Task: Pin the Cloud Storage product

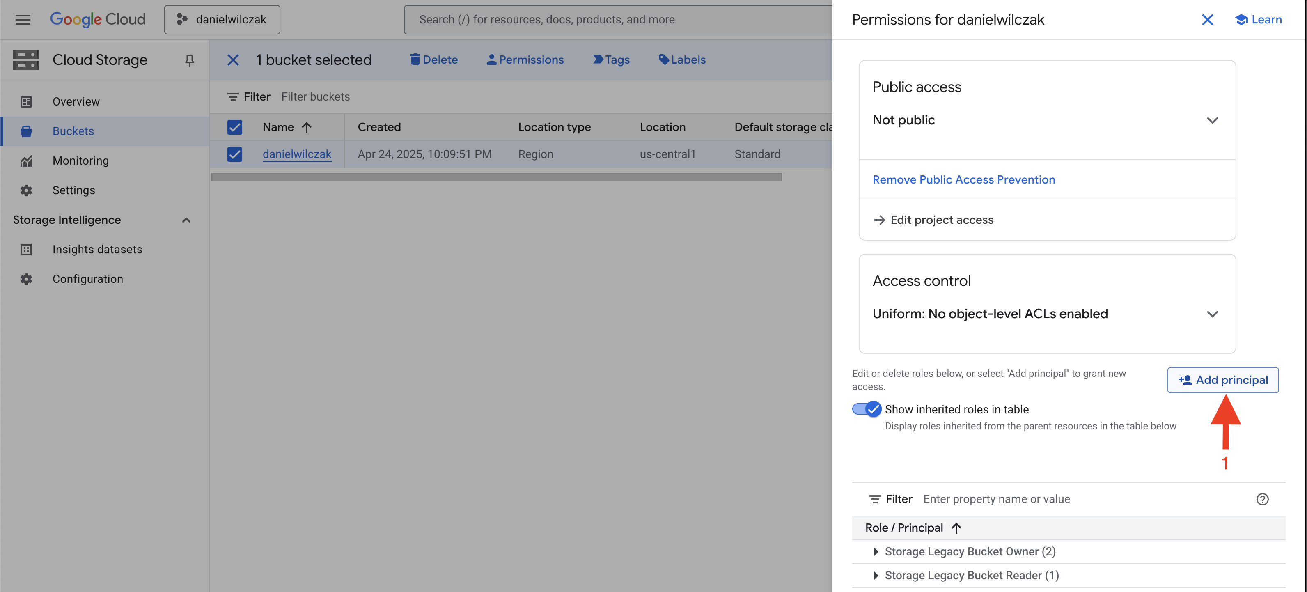Action: coord(189,60)
